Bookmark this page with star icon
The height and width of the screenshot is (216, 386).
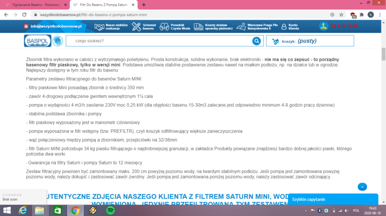click(341, 15)
